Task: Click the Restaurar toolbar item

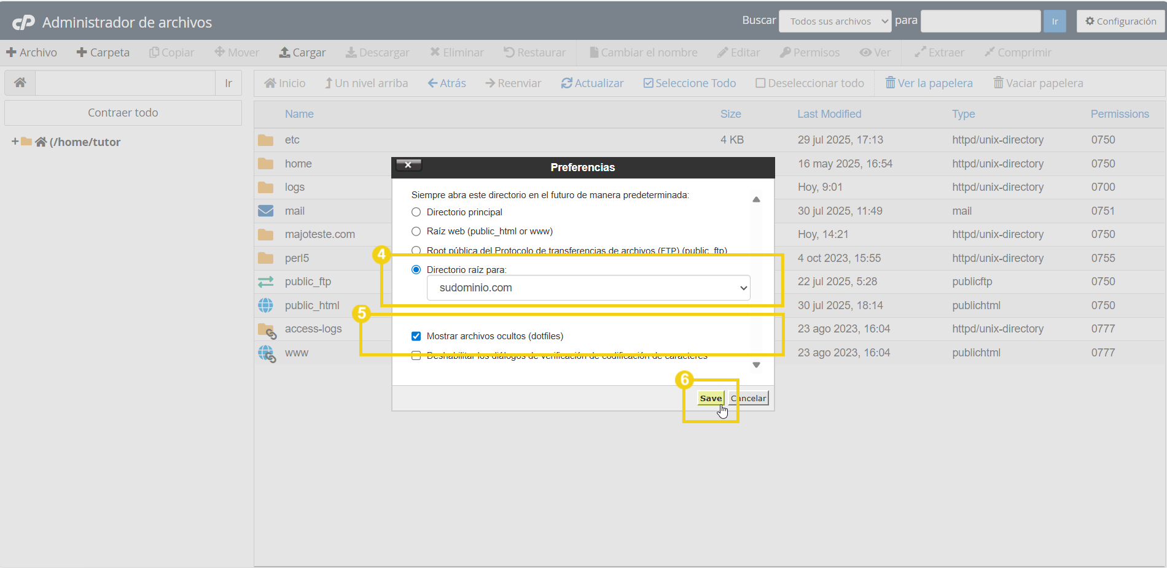Action: (534, 53)
